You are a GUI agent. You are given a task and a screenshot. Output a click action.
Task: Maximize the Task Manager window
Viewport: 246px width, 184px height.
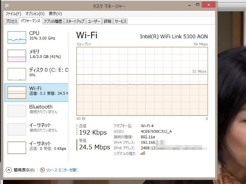tap(198, 5)
